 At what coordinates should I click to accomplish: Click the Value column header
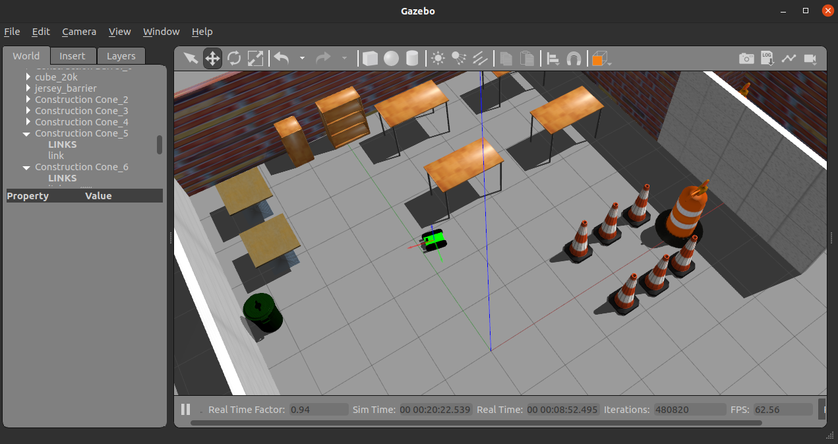[x=98, y=196]
